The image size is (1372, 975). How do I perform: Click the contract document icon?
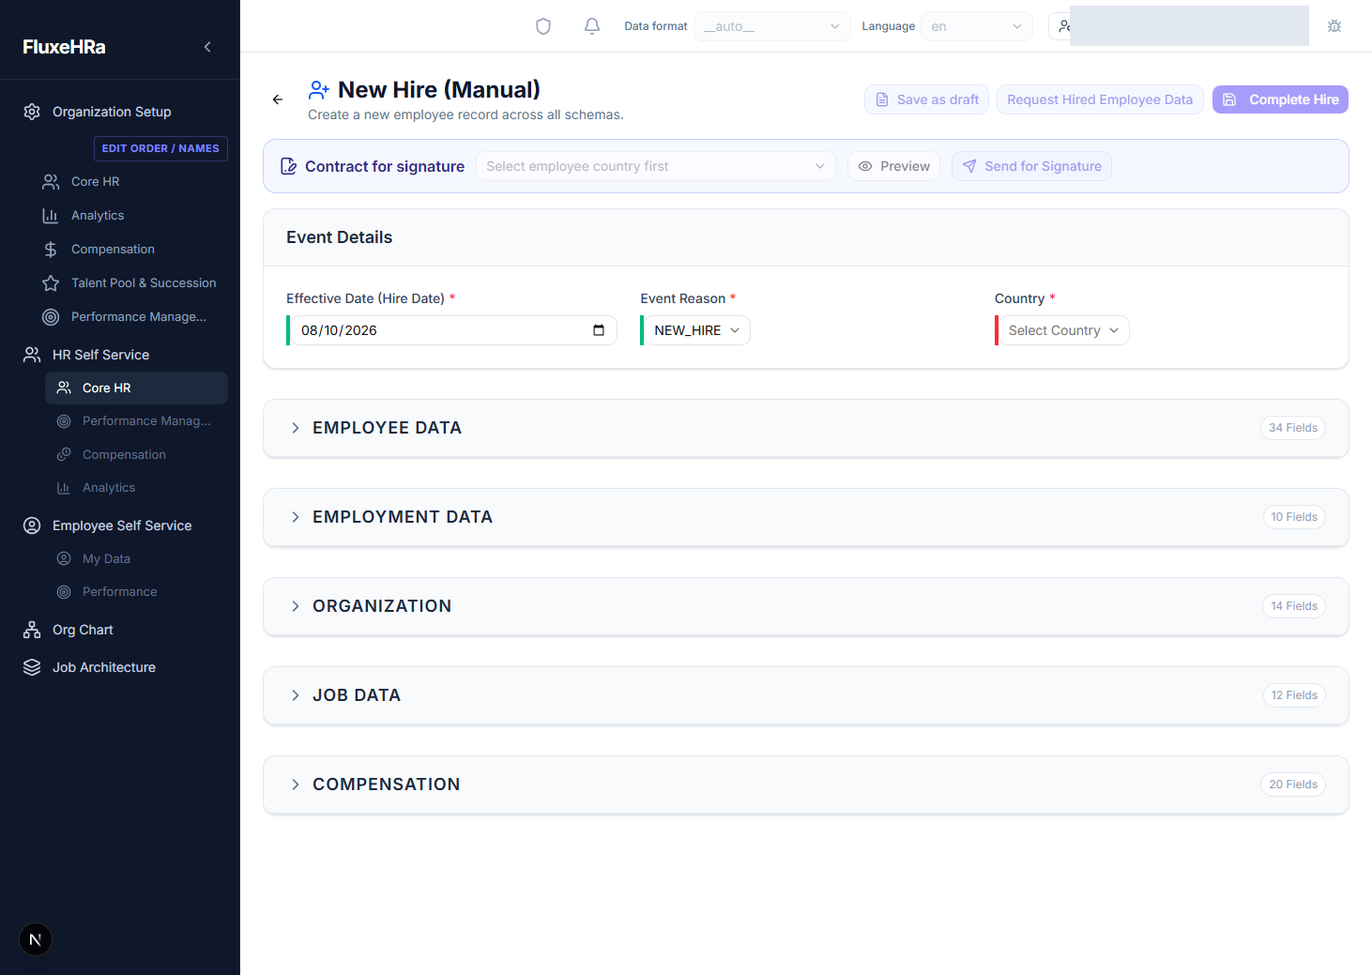point(289,166)
